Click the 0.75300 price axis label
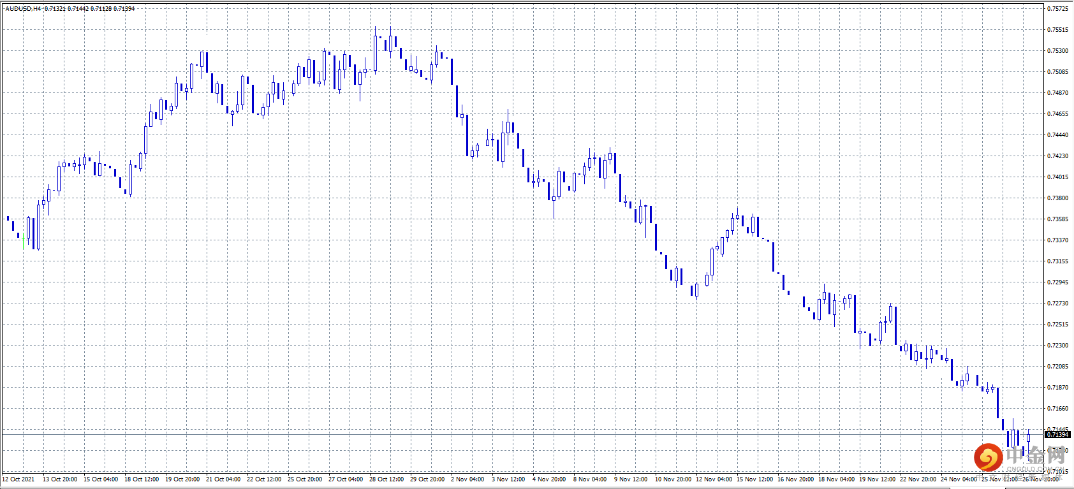Screen dimensions: 1074x489 point(1057,51)
